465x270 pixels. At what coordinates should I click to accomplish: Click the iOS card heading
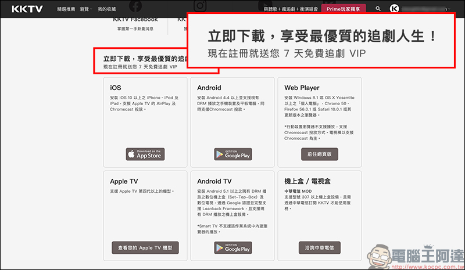pyautogui.click(x=115, y=88)
